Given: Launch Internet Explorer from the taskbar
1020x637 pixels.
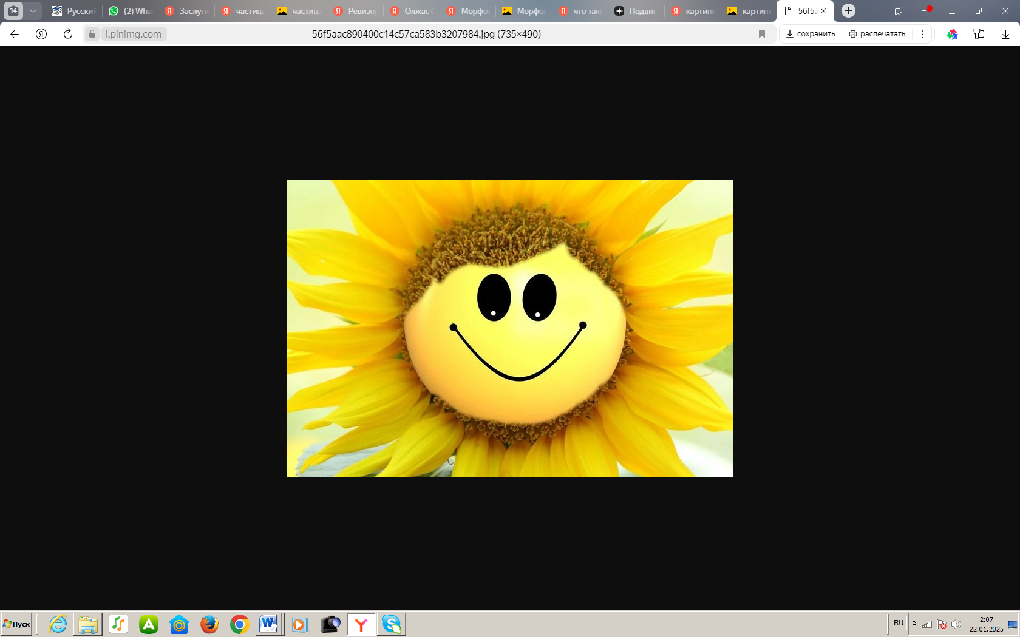Looking at the screenshot, I should 58,624.
